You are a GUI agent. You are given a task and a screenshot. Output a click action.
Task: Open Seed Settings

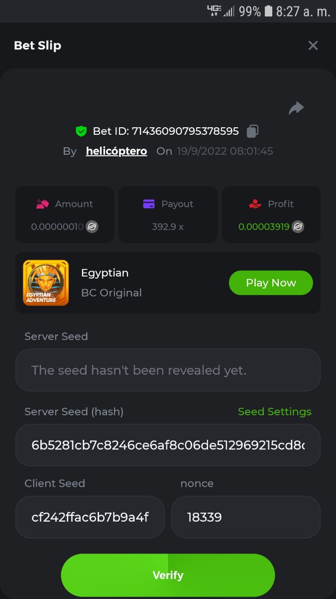(274, 412)
